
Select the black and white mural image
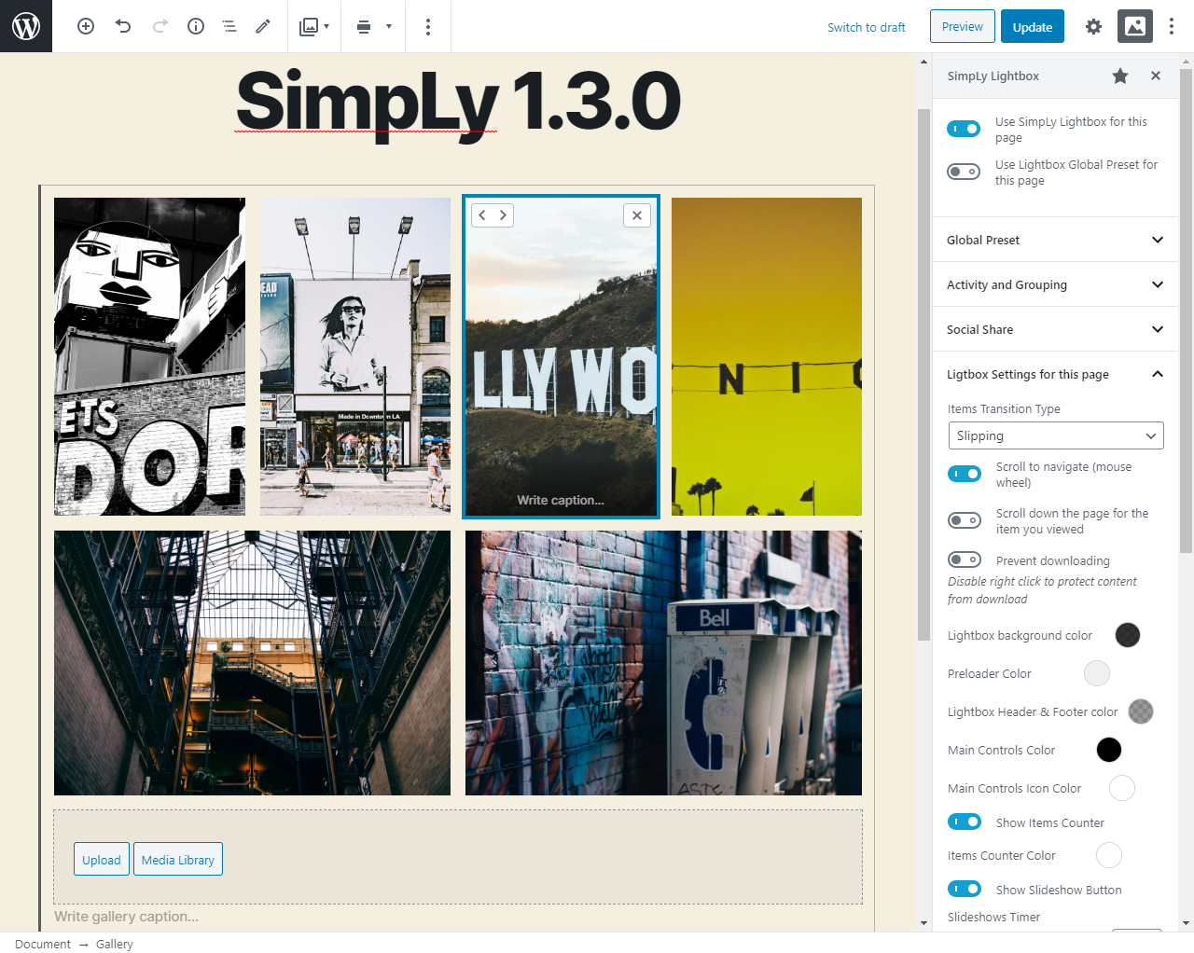149,356
